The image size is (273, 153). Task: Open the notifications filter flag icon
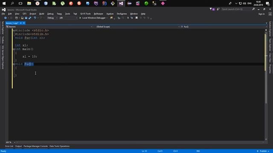212,9
